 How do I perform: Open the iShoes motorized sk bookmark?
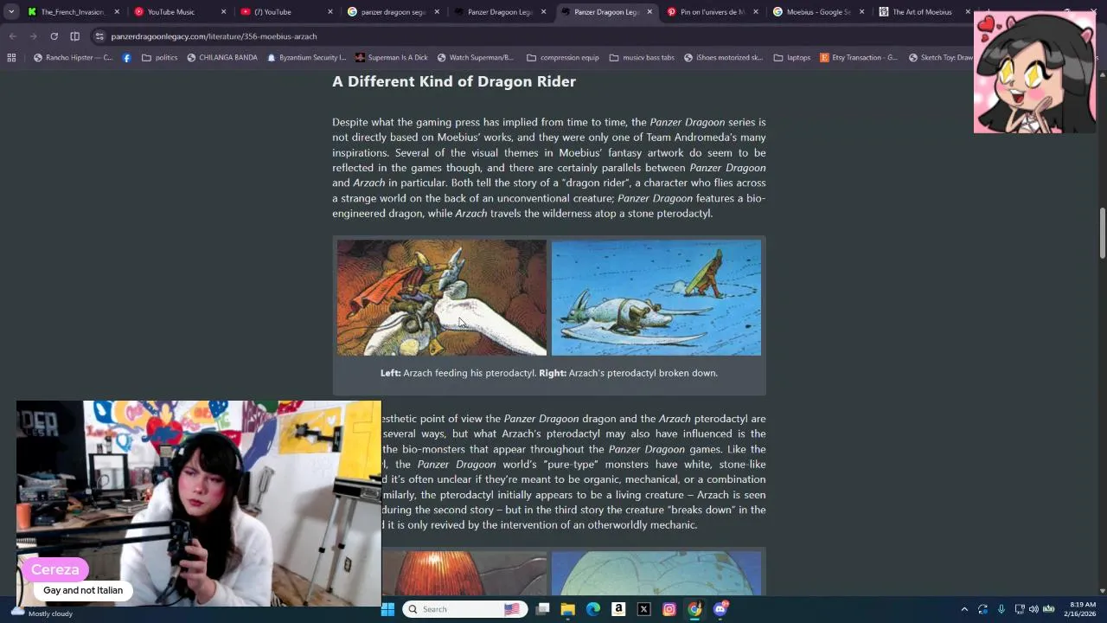coord(723,58)
